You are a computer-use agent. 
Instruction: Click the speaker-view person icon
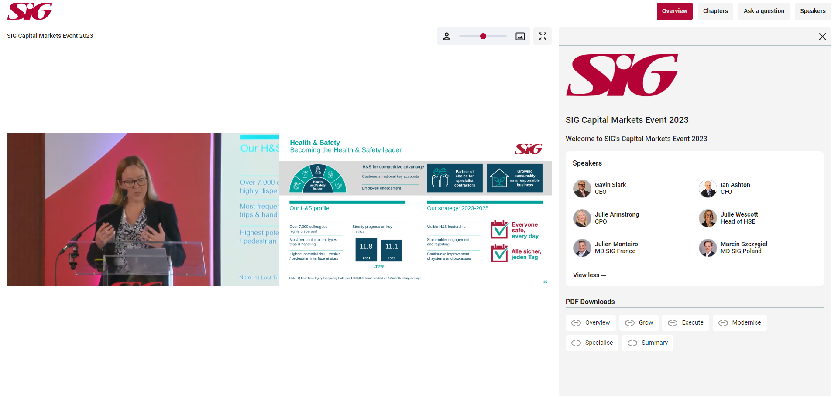click(x=446, y=37)
